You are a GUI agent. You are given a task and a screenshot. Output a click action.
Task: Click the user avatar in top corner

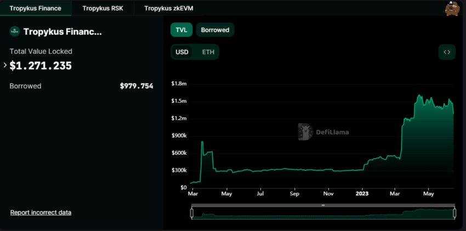452,9
